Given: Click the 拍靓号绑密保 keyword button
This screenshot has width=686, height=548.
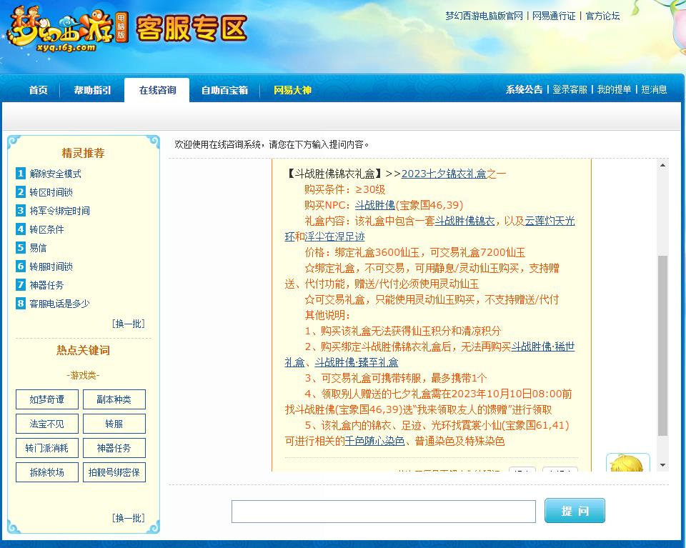Looking at the screenshot, I should point(113,472).
